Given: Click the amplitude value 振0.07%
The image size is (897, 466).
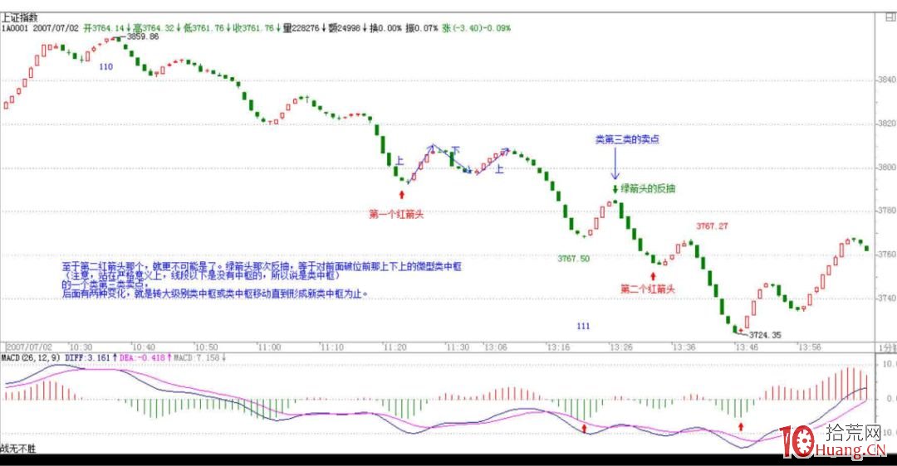Looking at the screenshot, I should [422, 28].
